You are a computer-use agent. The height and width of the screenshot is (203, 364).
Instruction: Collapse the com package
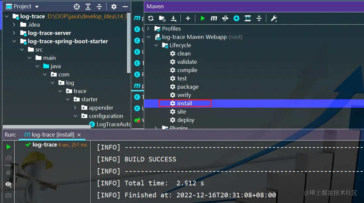pos(45,74)
